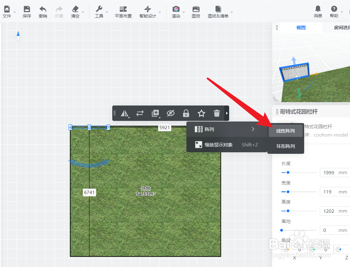Click the duplicate copy icon in floating toolbar
This screenshot has height=267, width=350.
(155, 114)
